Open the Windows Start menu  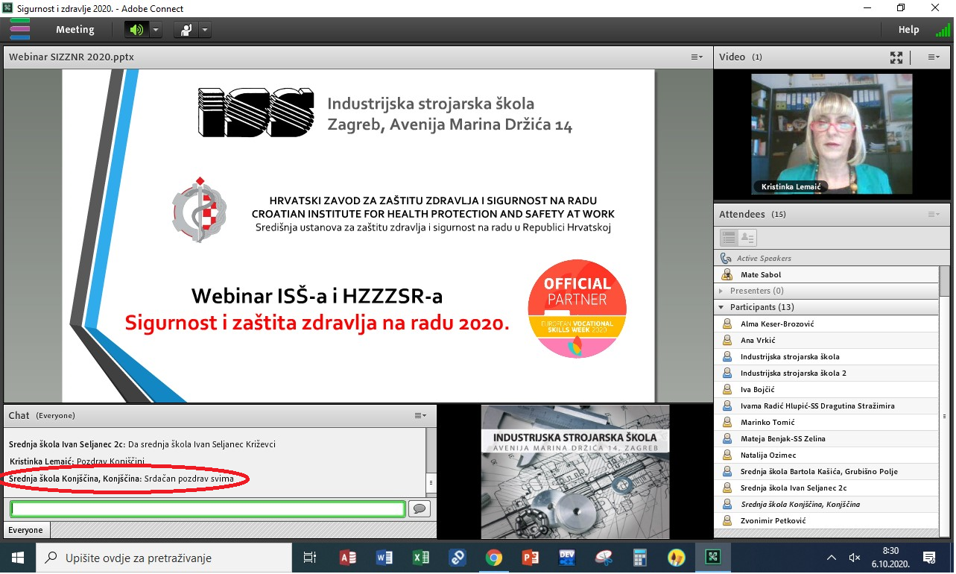point(18,557)
